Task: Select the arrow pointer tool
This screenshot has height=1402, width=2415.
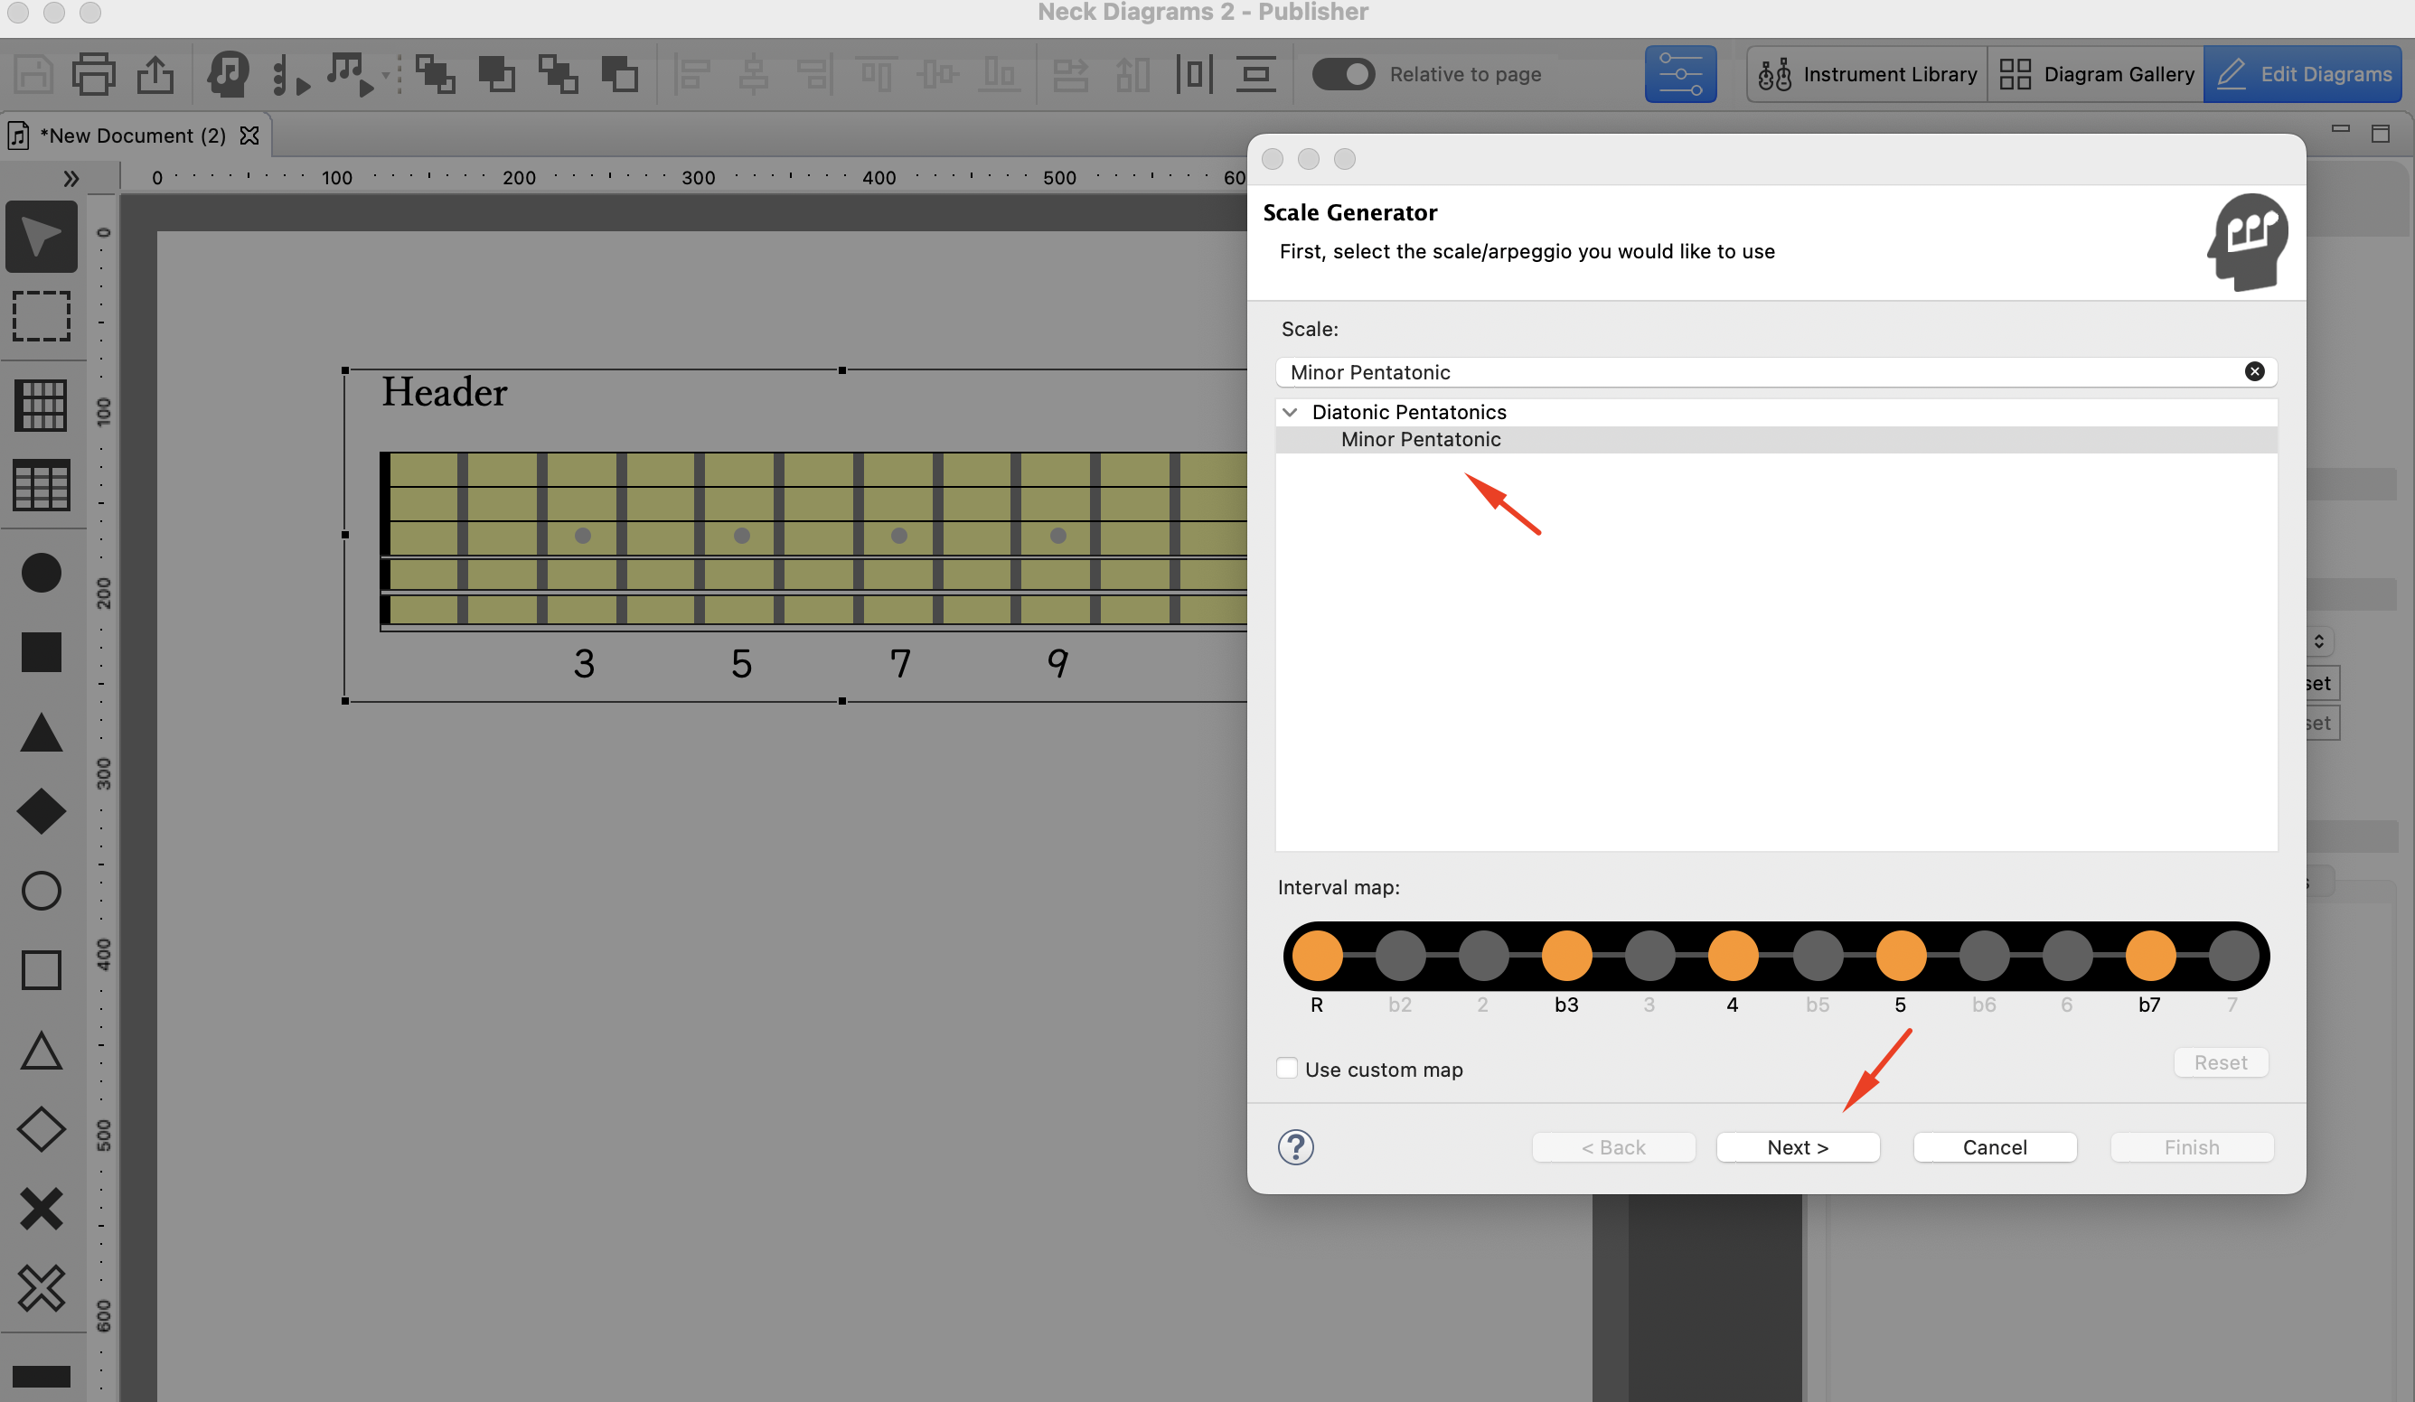Action: (x=42, y=236)
